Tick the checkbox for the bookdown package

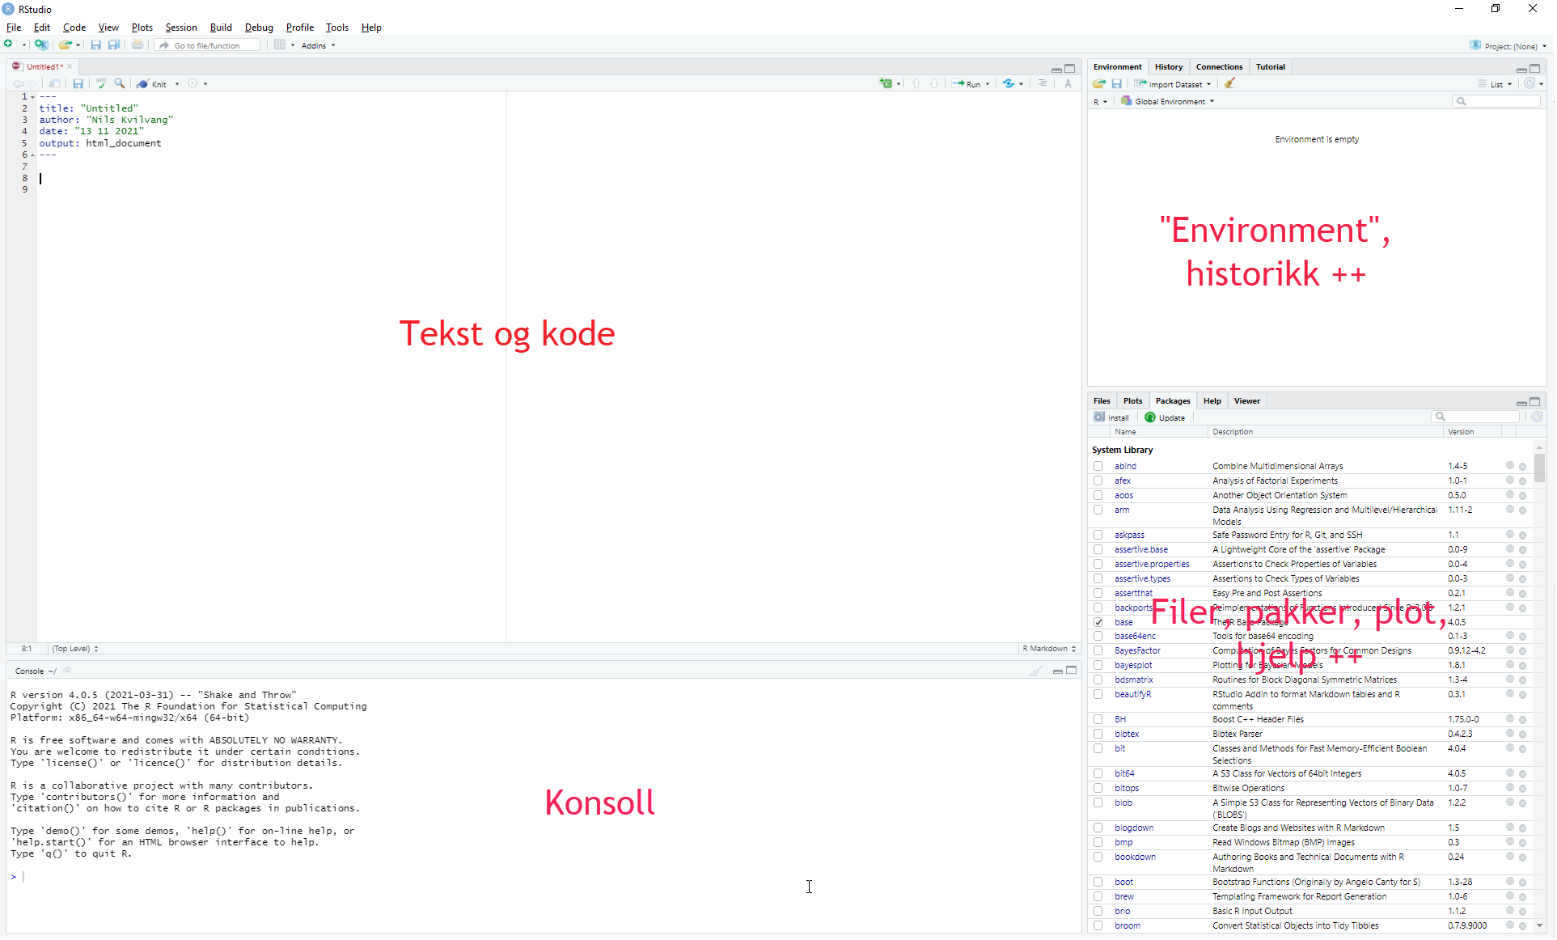tap(1098, 857)
